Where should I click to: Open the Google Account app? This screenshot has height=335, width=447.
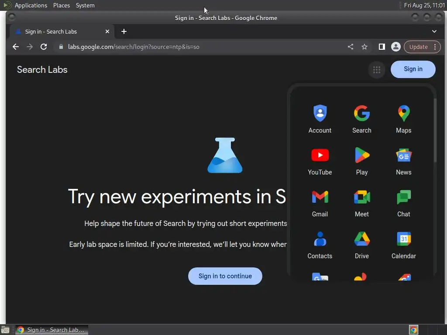[x=320, y=119]
